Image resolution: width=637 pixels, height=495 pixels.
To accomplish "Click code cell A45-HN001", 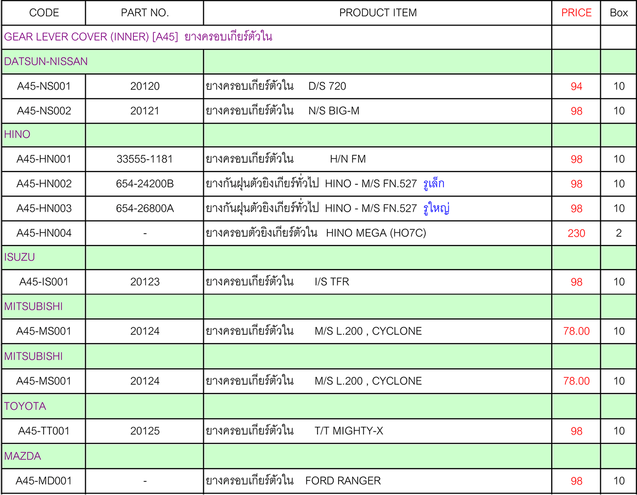I will pos(44,159).
